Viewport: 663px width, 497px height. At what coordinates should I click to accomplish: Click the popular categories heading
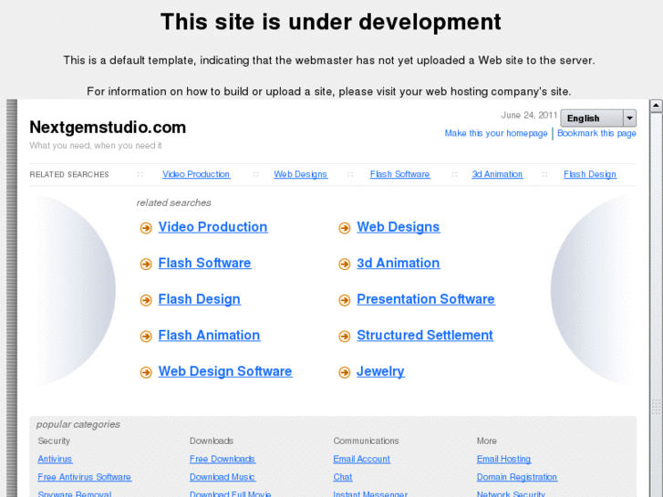tap(78, 424)
